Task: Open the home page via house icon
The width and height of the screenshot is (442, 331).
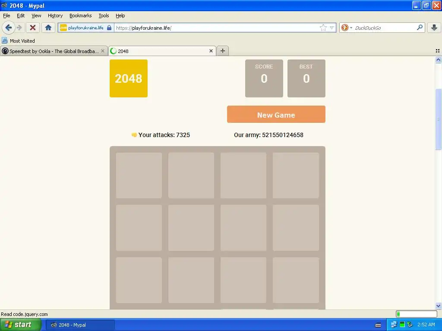Action: click(48, 28)
